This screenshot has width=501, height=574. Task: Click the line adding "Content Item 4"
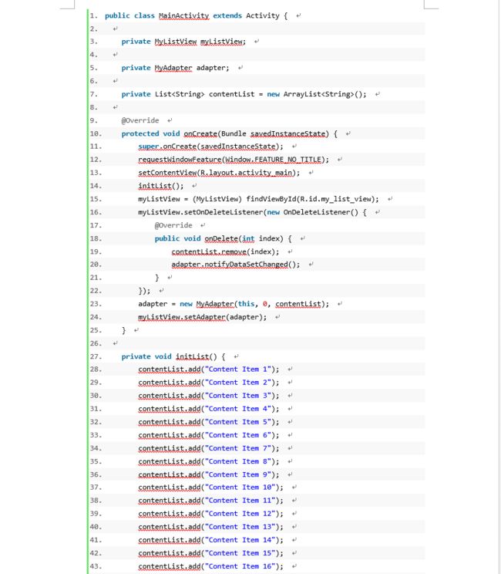tap(209, 409)
